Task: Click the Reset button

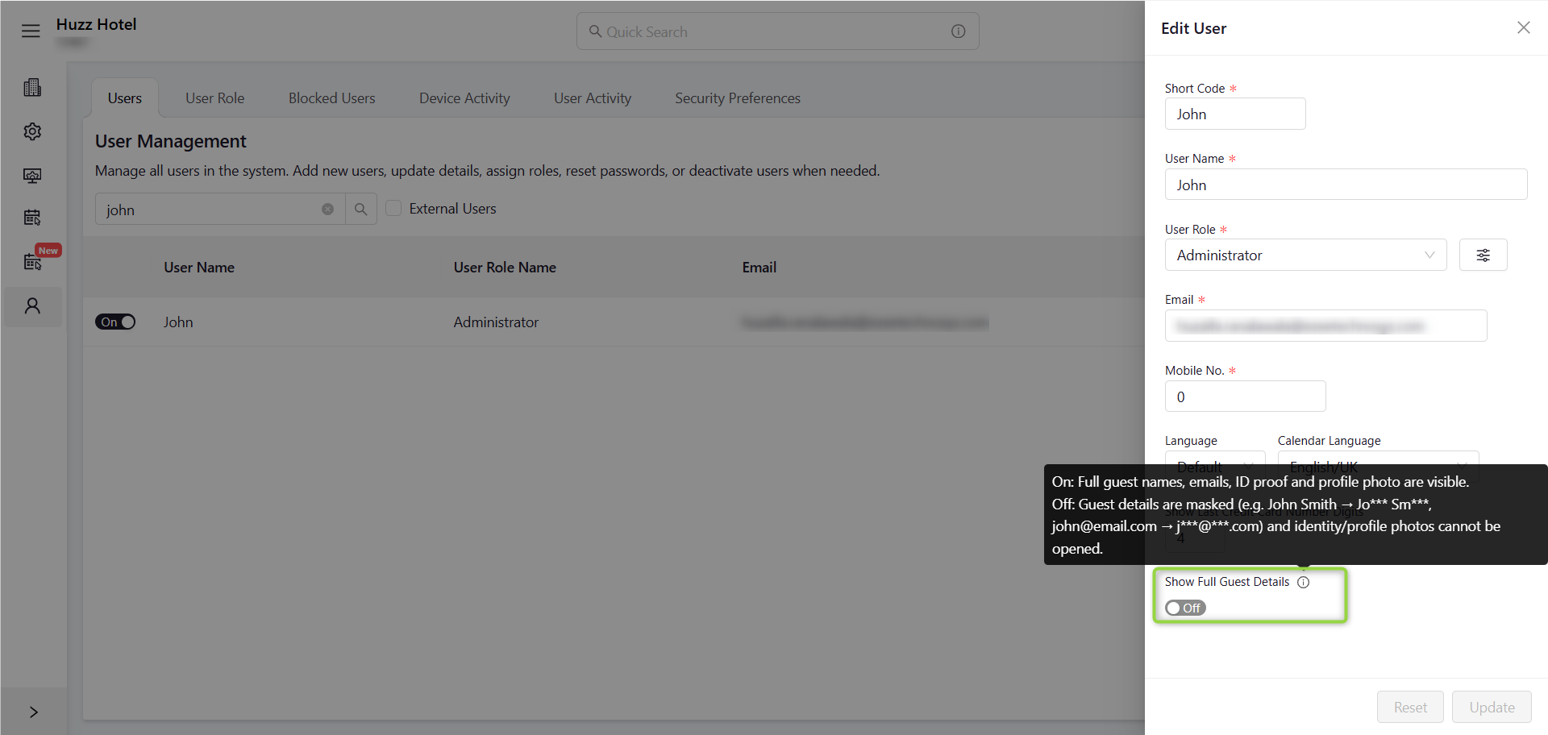Action: [x=1410, y=707]
